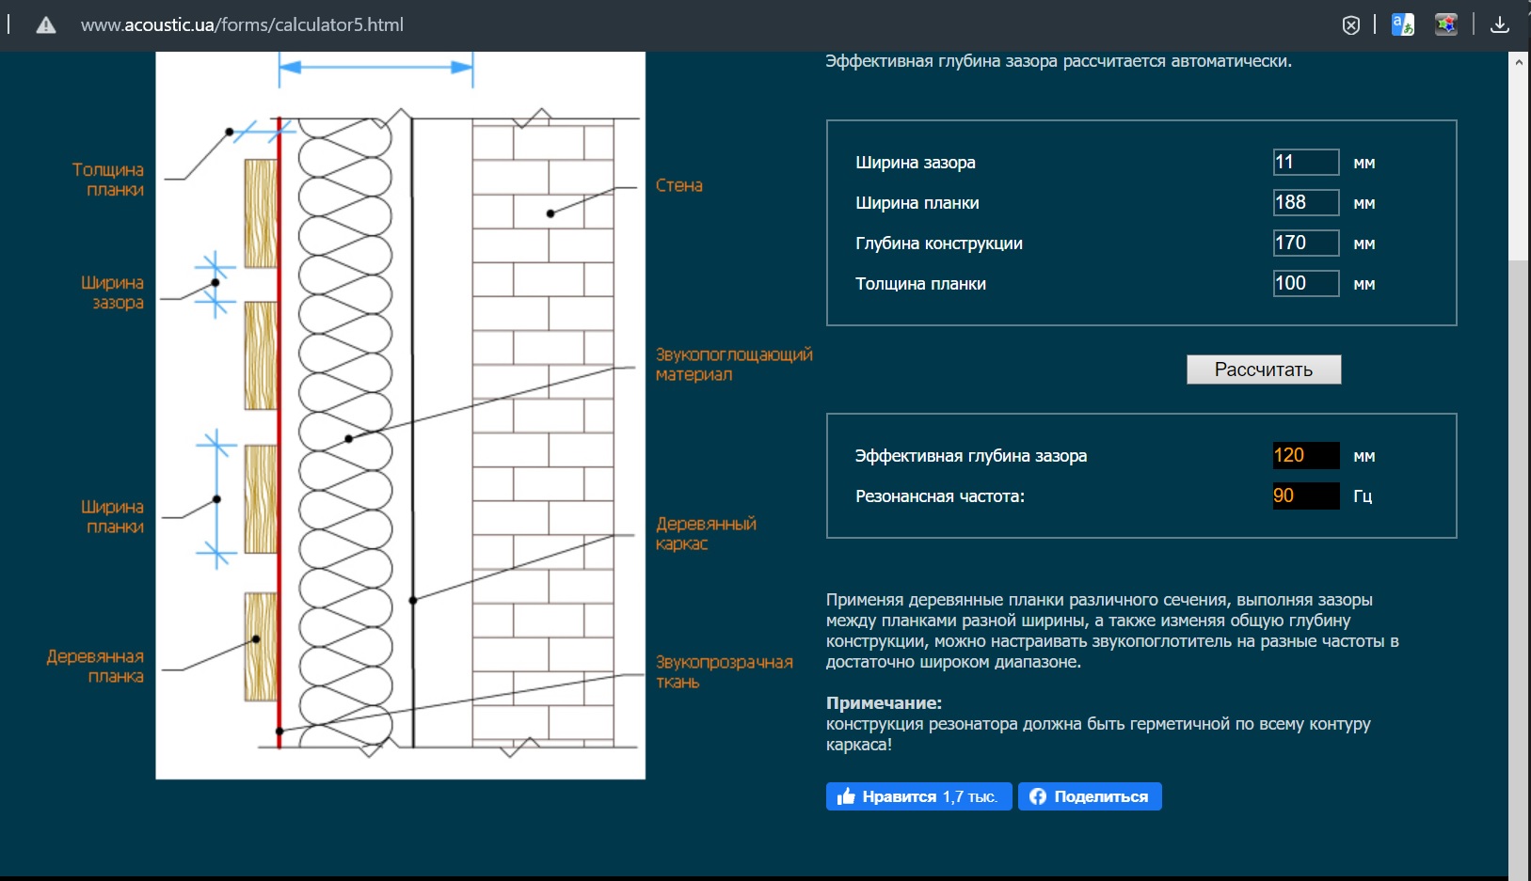The image size is (1531, 881).
Task: Click the 1,7 тыс. likes counter
Action: point(969,796)
